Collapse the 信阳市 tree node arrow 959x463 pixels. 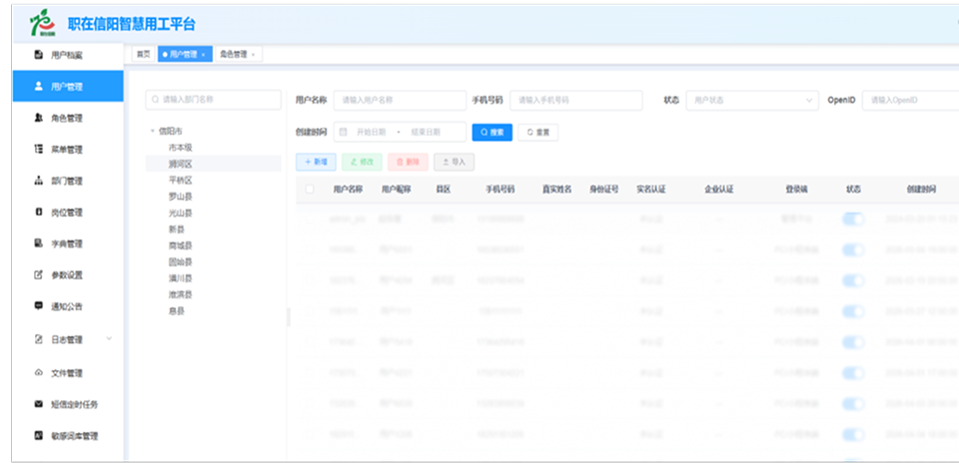pos(152,131)
